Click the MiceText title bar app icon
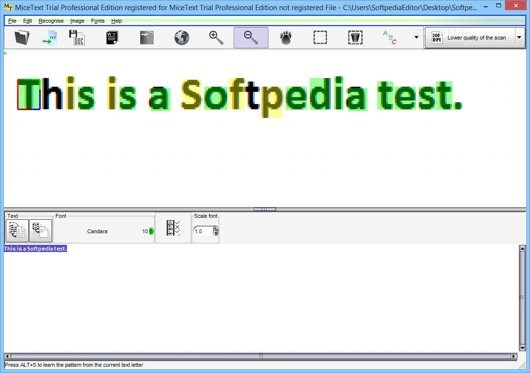The image size is (530, 373). pyautogui.click(x=9, y=7)
